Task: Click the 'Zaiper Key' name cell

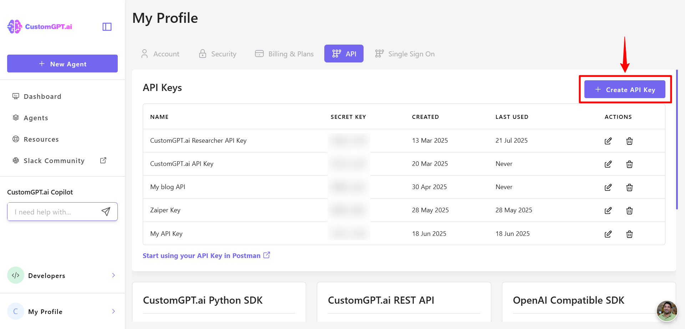Action: point(165,210)
